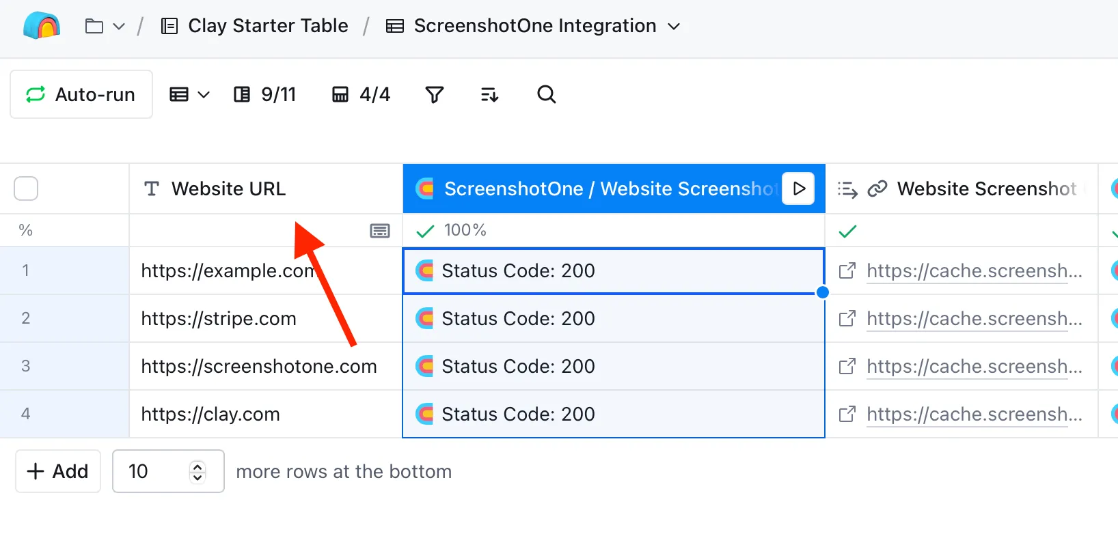The width and height of the screenshot is (1118, 534).
Task: Click the mapped-field arrow icon in Website Screenshot header
Action: 847,189
